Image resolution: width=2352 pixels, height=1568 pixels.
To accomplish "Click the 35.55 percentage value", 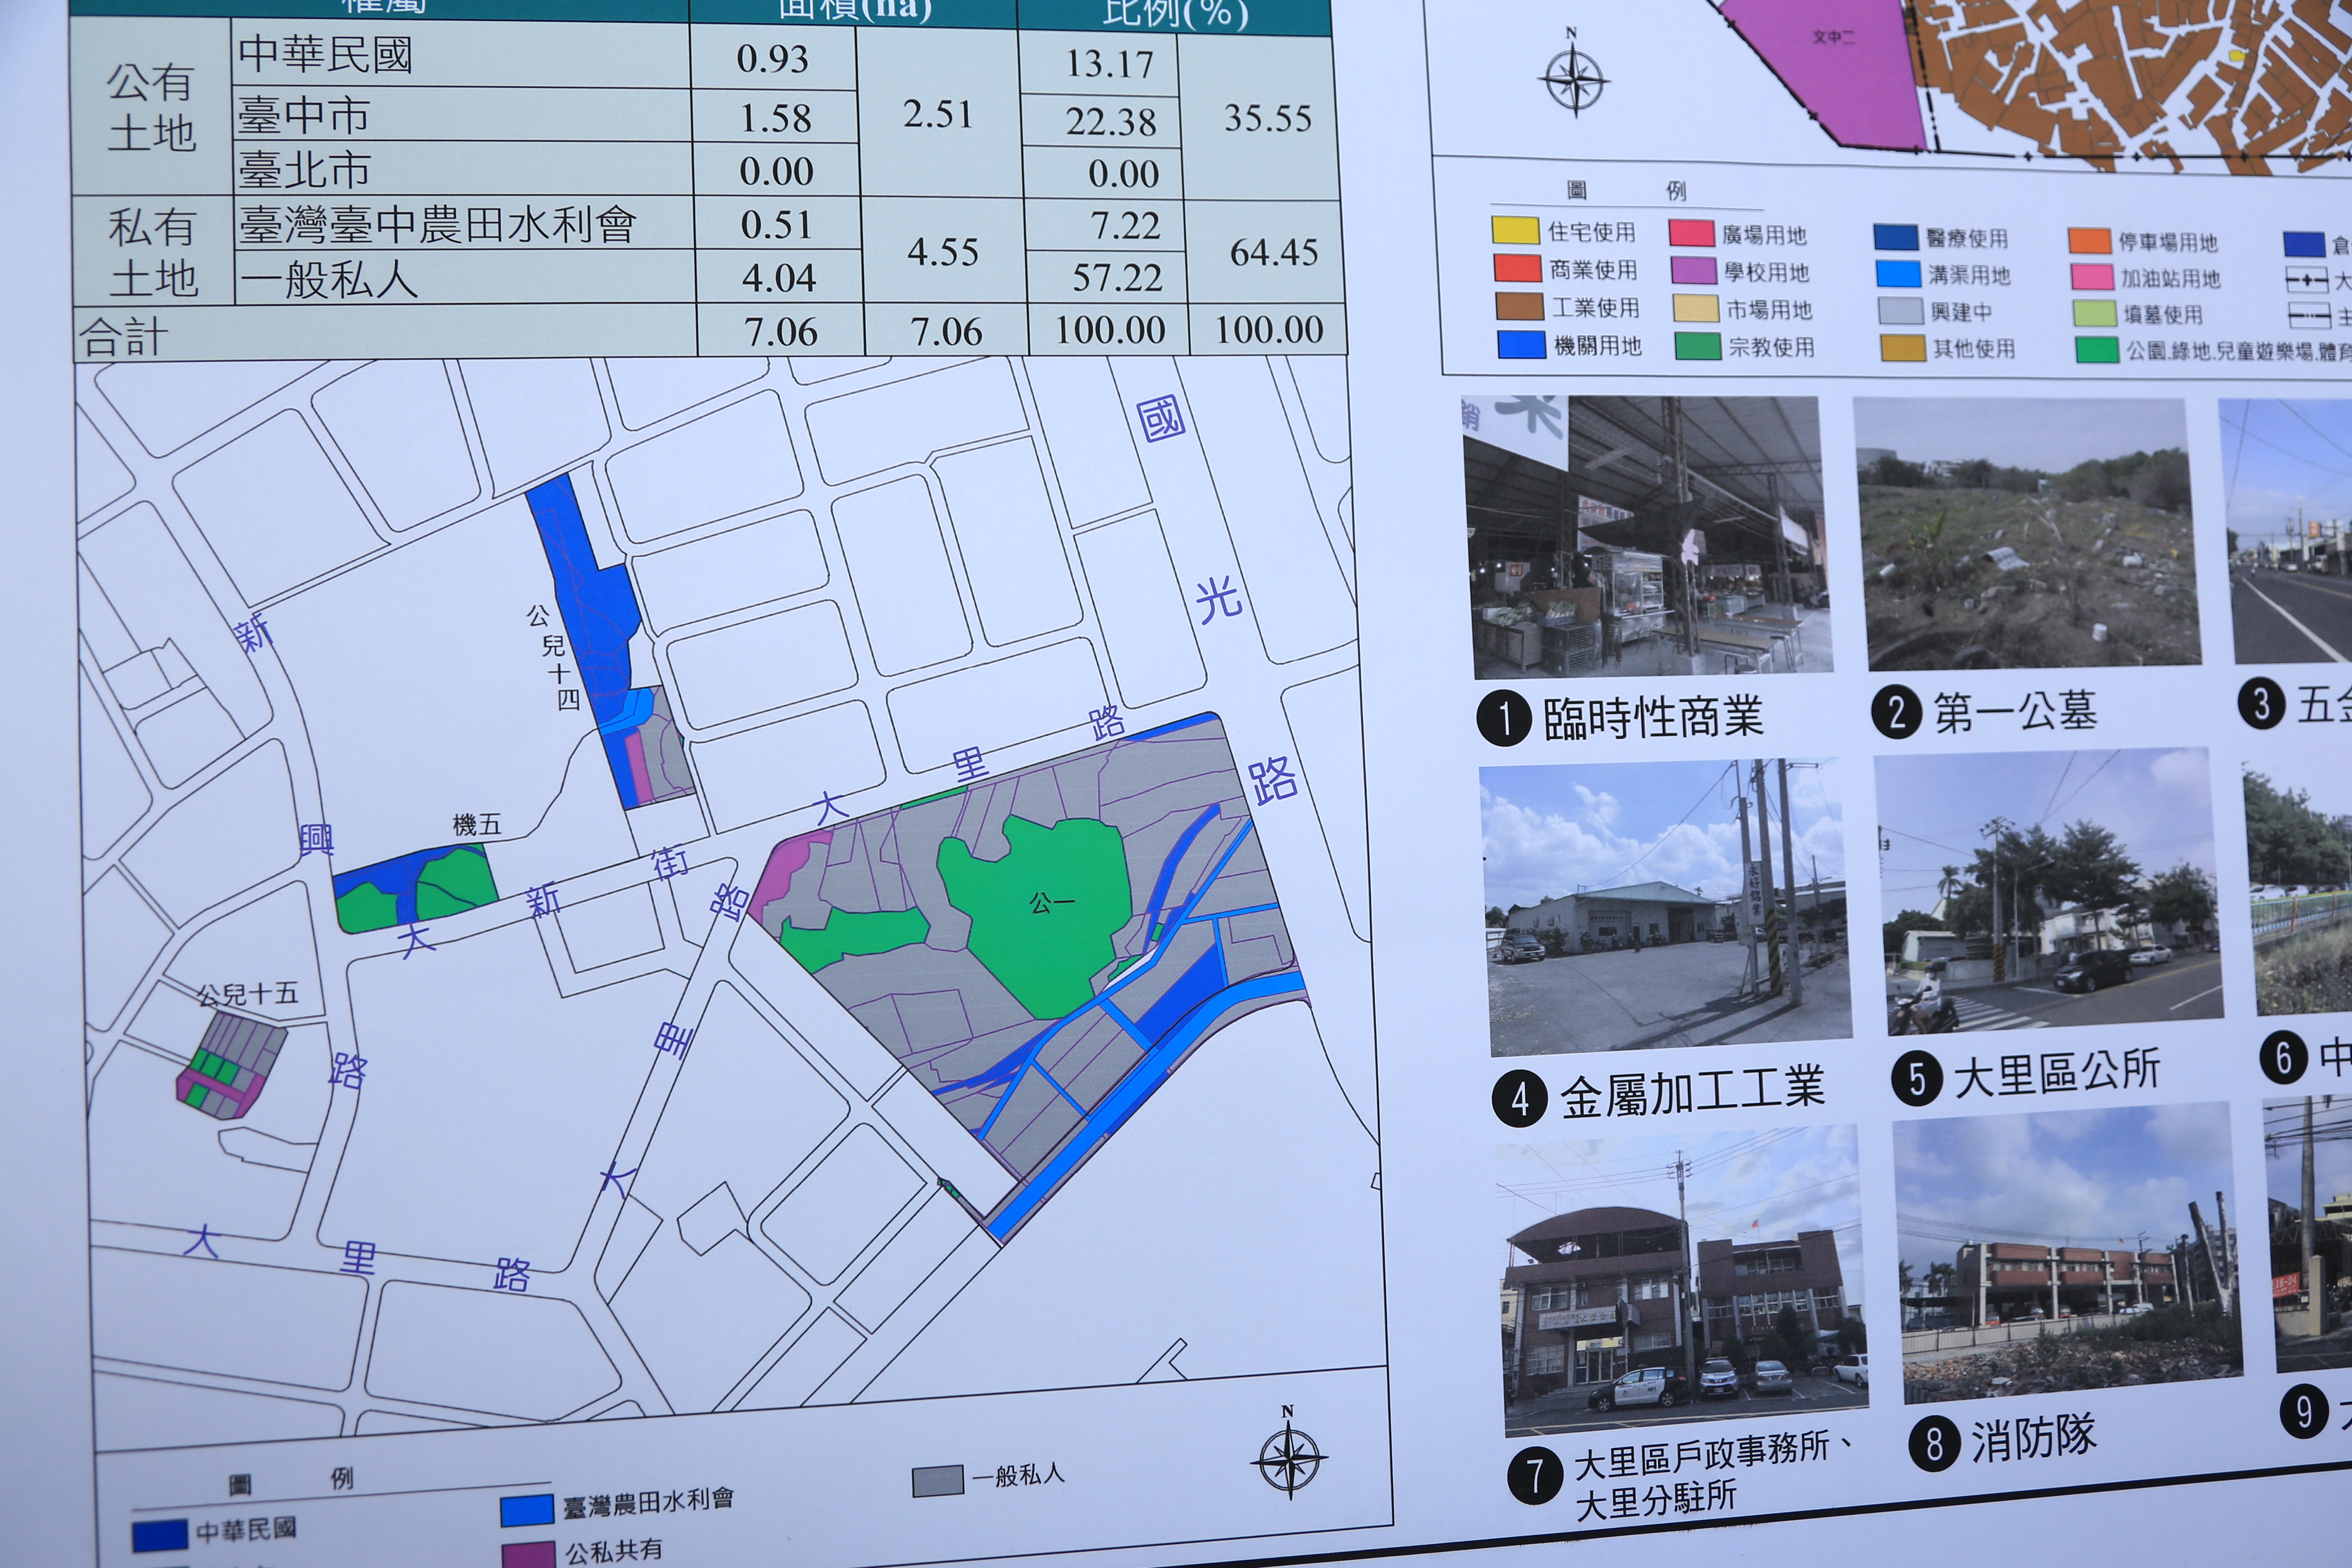I will 1268,118.
